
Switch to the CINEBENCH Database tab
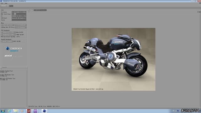tap(40, 10)
